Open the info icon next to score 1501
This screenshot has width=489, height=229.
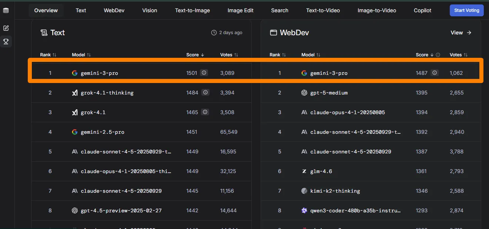[204, 73]
